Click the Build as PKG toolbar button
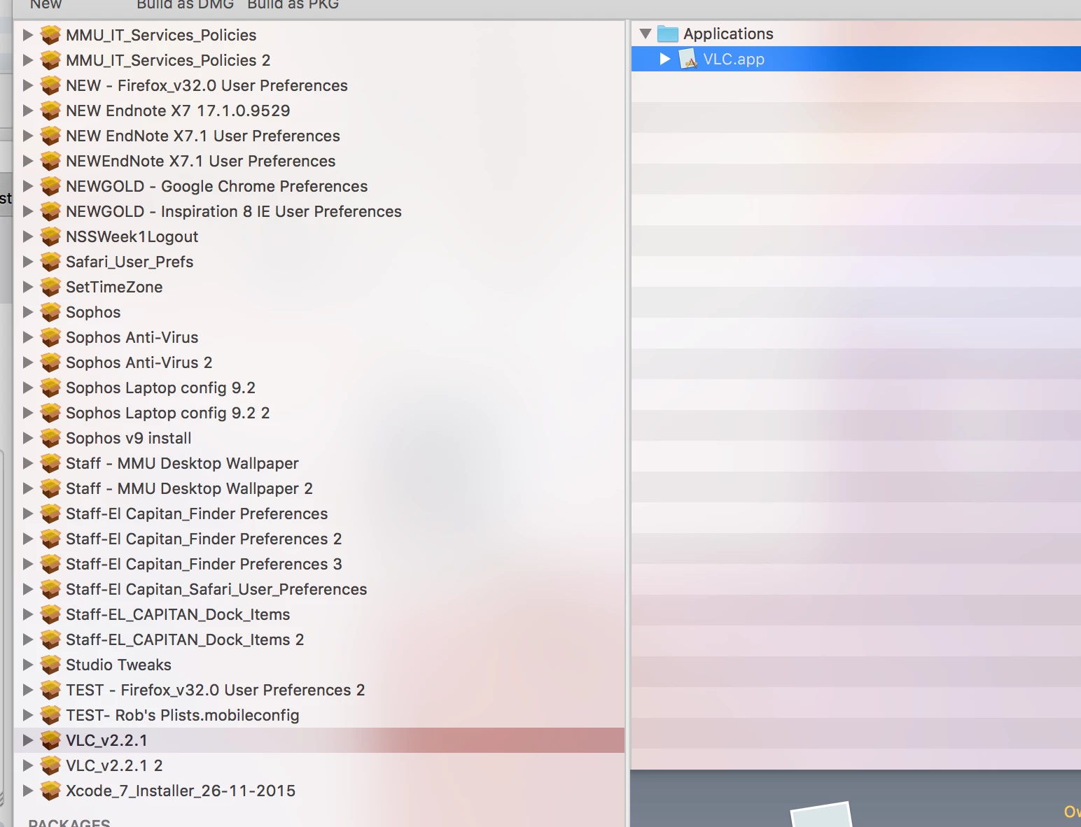 click(293, 4)
